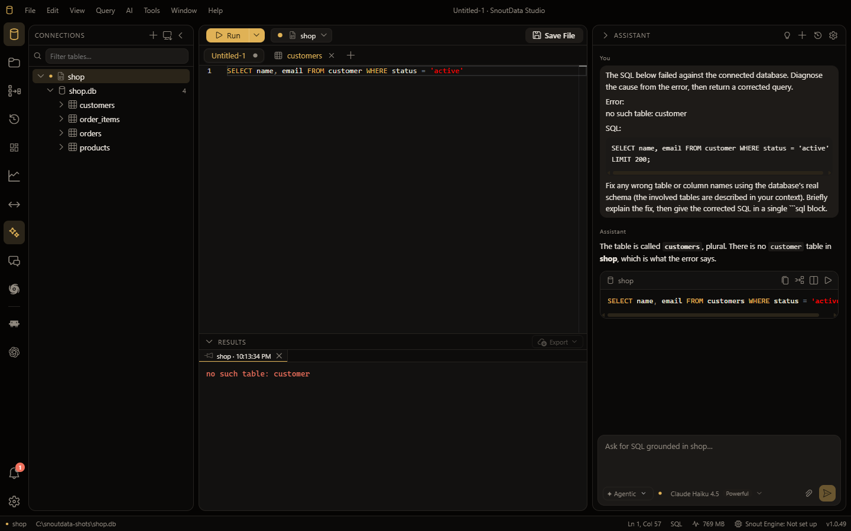Viewport: 851px width, 531px height.
Task: Run the assistant's SQL code block
Action: tap(828, 280)
